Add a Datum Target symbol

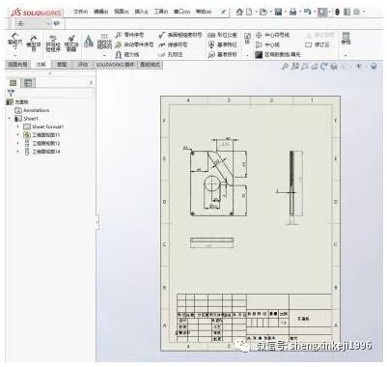pyautogui.click(x=223, y=55)
